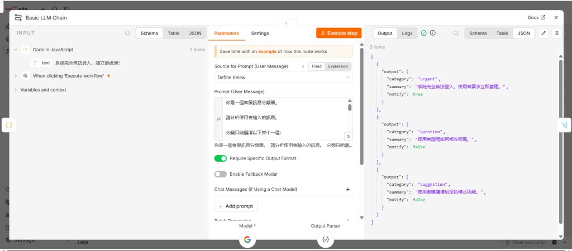Click parameters panel scrollbar thumb

(x=361, y=105)
